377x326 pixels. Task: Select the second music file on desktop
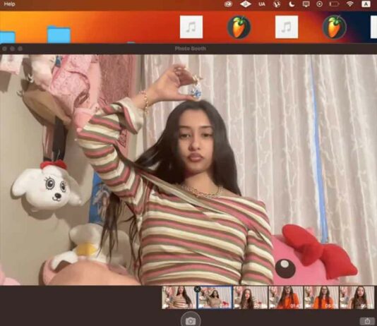287,27
